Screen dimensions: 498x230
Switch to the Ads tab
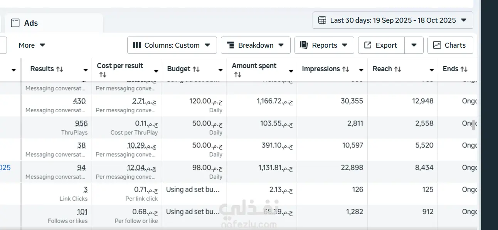click(31, 23)
